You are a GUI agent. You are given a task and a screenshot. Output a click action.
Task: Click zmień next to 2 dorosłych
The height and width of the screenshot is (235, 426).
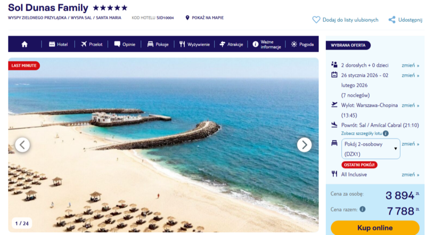pyautogui.click(x=410, y=65)
